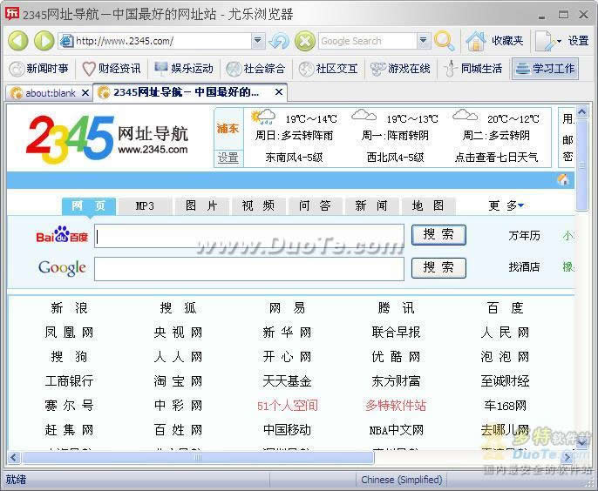Click the Baidu 搜索 button
Screen dimensions: 598x491
pos(438,235)
